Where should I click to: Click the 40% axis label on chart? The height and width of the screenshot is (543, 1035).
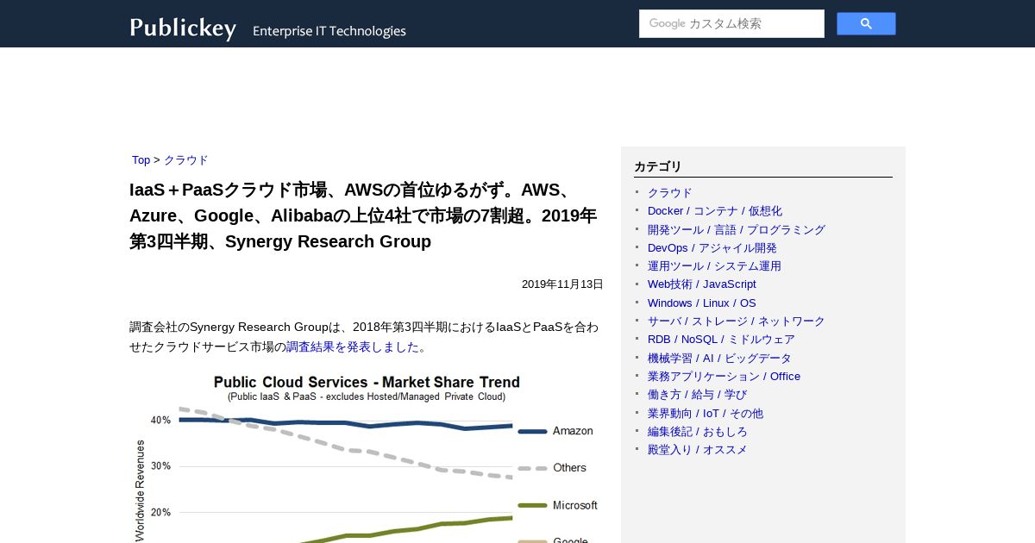click(x=160, y=421)
